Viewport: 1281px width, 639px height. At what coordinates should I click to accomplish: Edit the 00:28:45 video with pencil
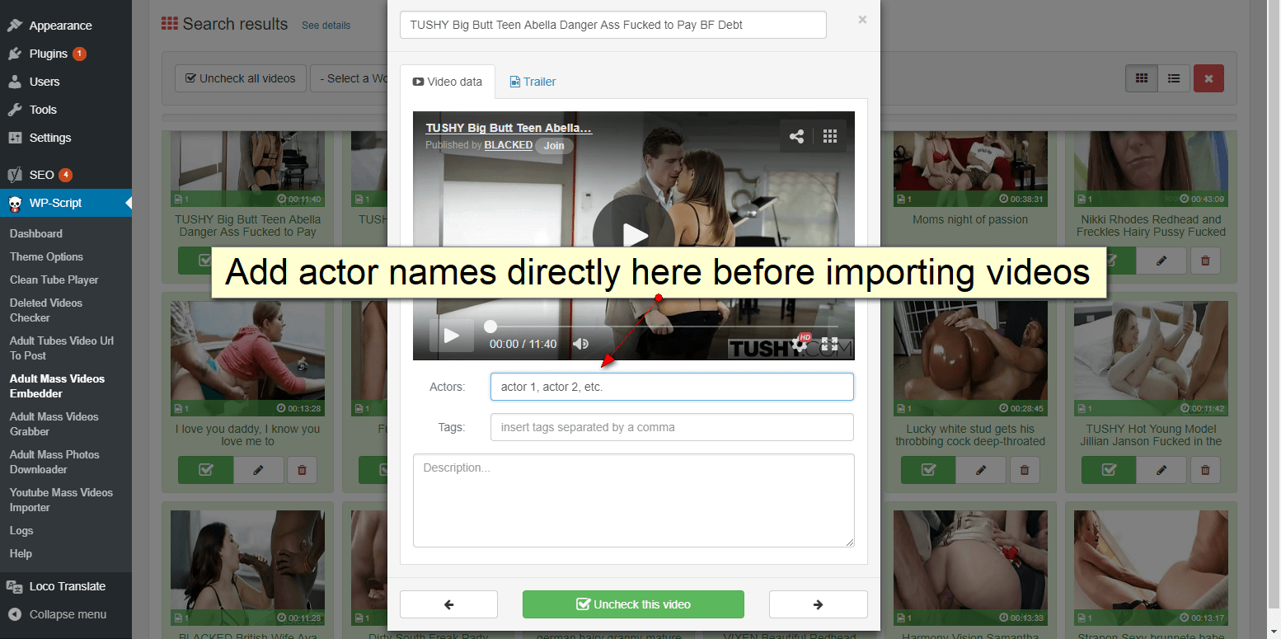981,470
